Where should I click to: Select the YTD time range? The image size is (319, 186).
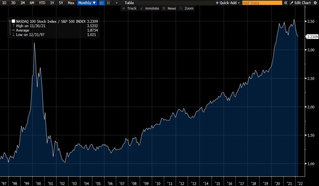click(x=42, y=3)
